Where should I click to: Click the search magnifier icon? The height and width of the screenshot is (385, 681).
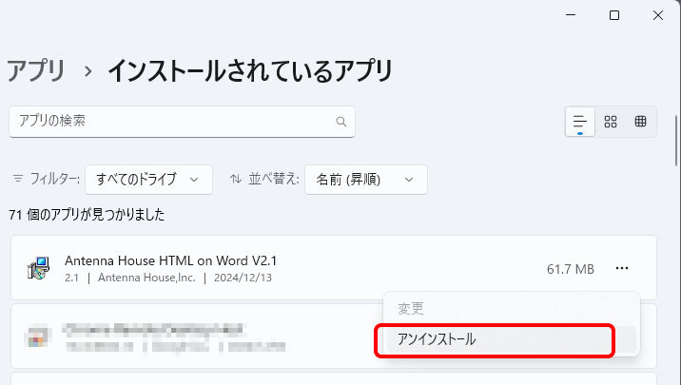[x=341, y=122]
